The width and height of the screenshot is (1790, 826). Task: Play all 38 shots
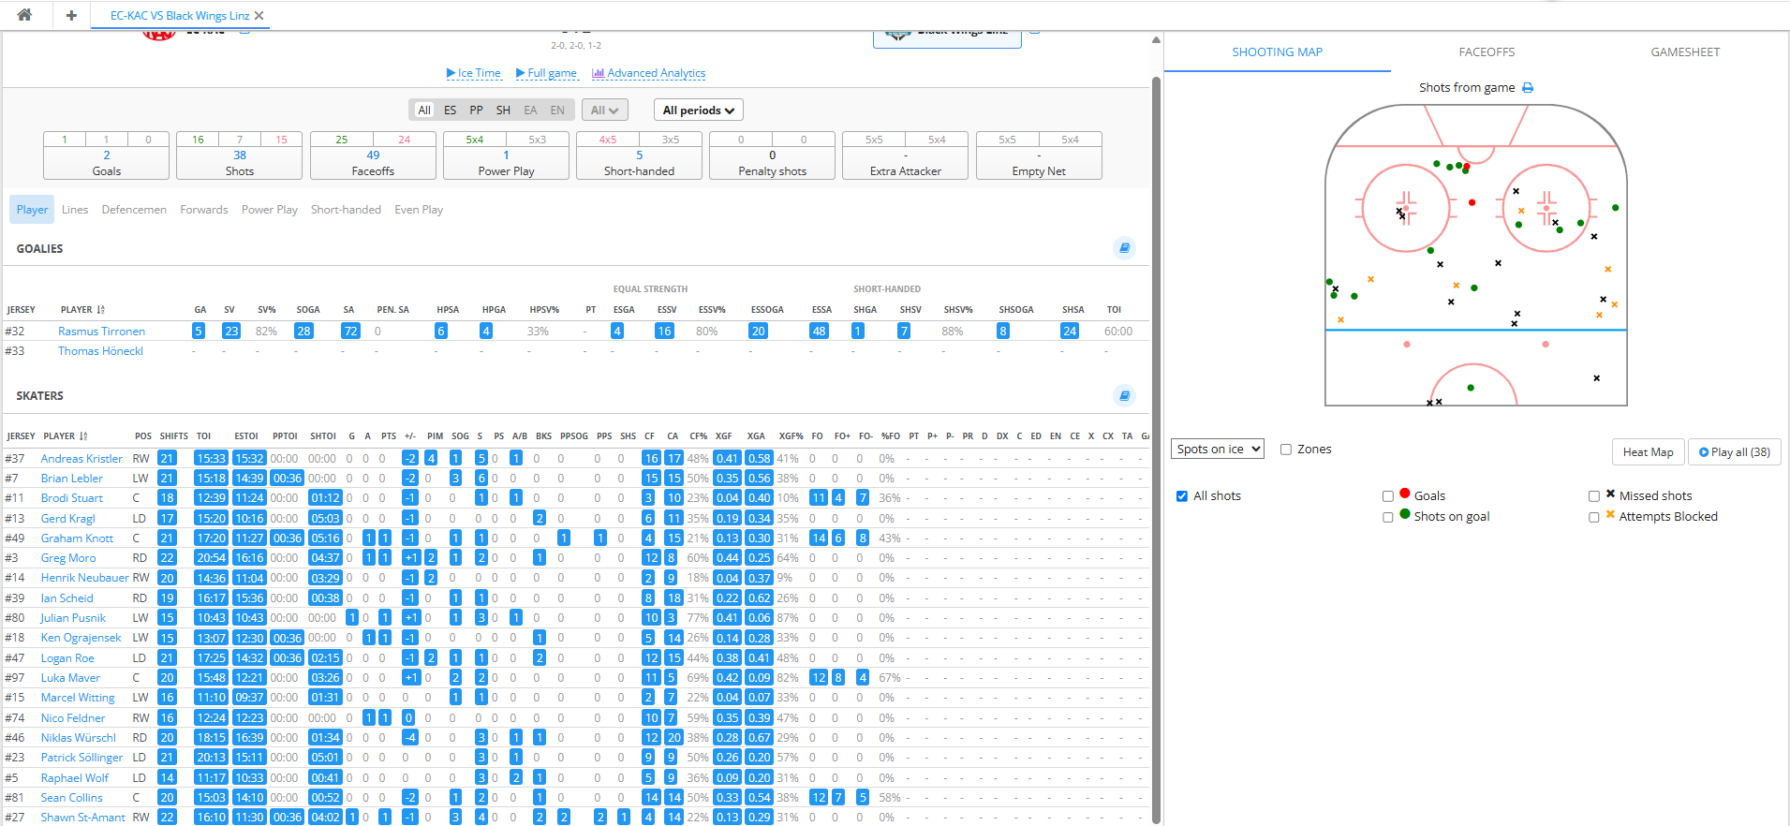tap(1734, 452)
